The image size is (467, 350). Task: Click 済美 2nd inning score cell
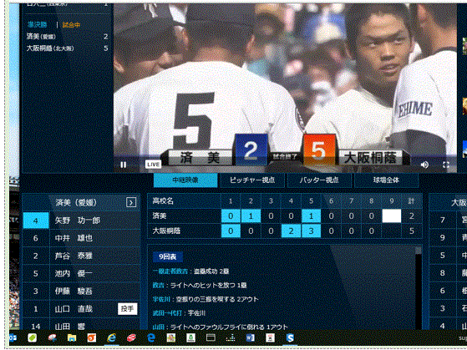point(251,216)
